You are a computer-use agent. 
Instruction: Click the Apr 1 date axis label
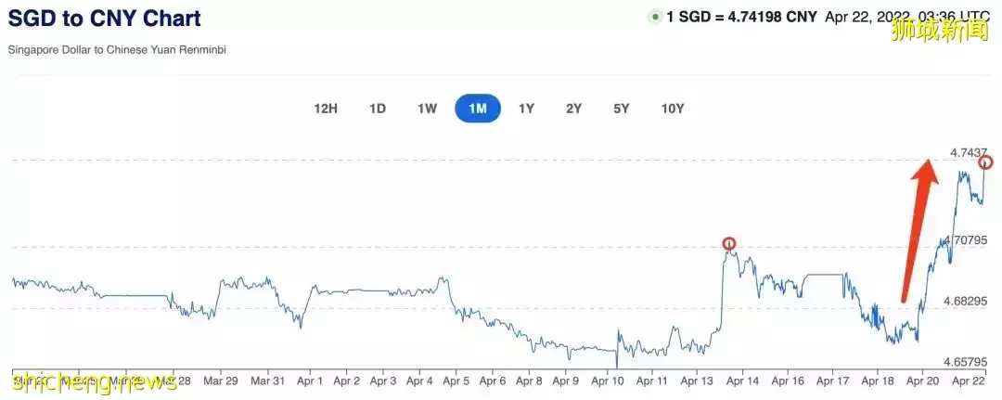(x=309, y=381)
